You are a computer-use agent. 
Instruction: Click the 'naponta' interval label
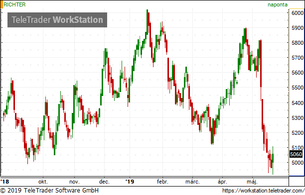coord(278,4)
